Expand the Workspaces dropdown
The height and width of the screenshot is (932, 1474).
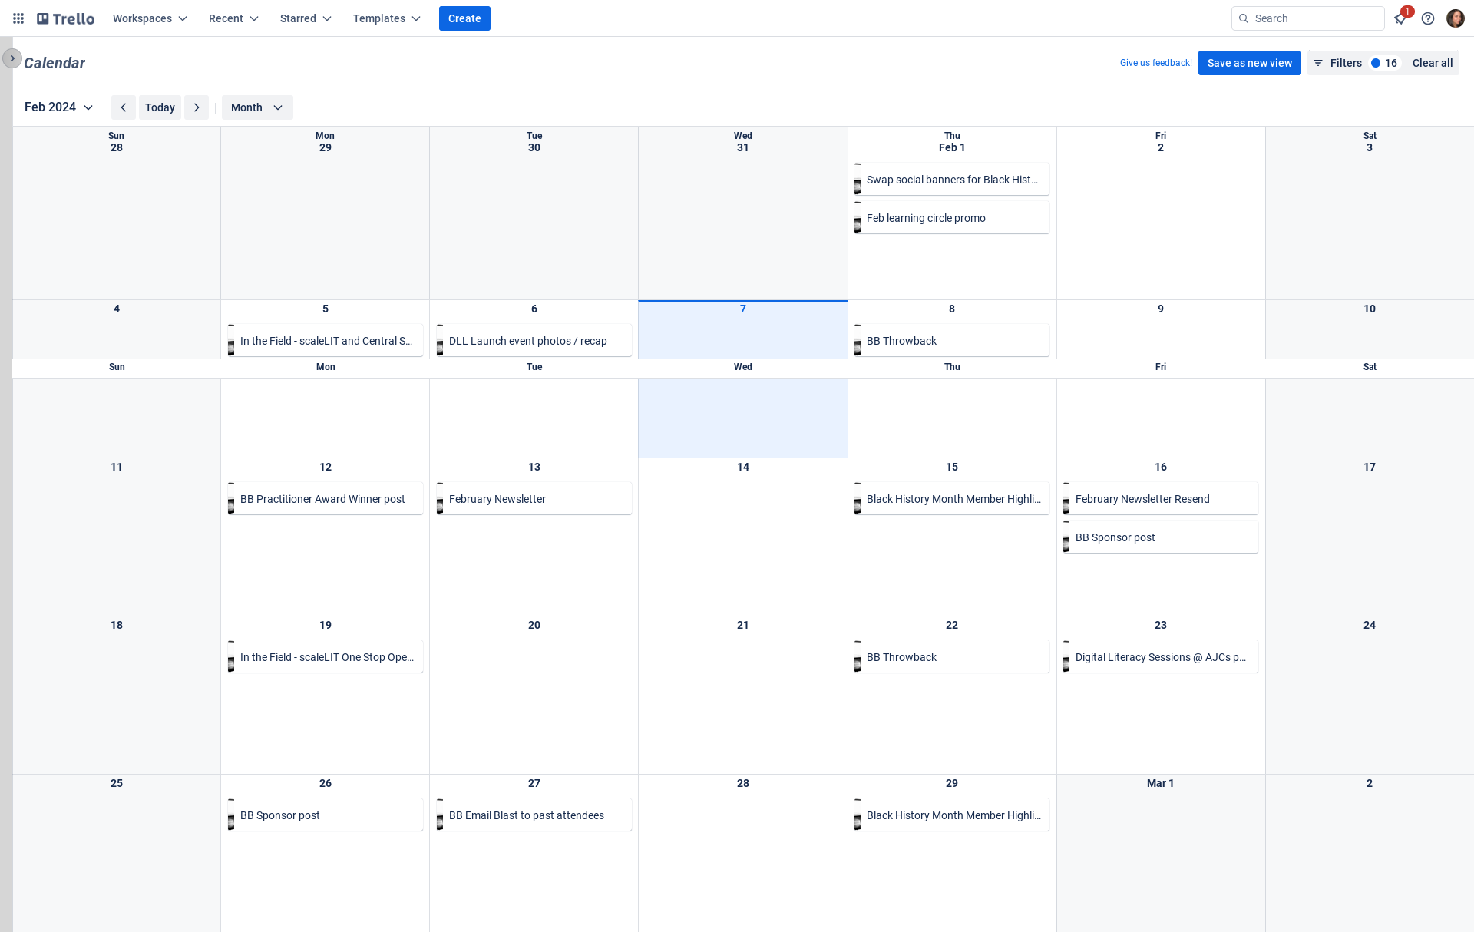pyautogui.click(x=150, y=18)
